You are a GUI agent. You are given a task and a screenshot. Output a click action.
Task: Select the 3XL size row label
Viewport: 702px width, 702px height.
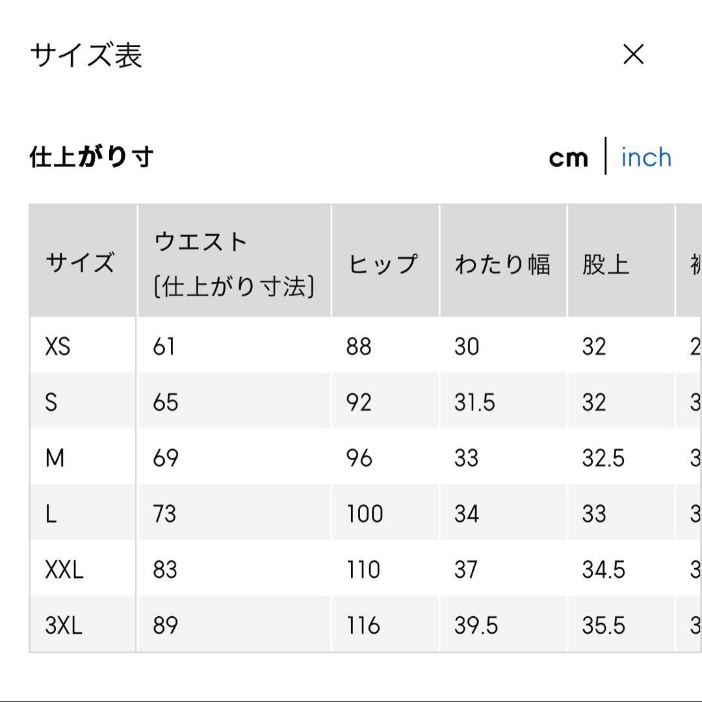64,625
